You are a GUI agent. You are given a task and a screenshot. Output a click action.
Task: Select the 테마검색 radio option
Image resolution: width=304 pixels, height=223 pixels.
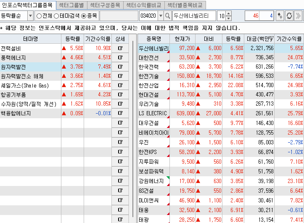point(56,16)
